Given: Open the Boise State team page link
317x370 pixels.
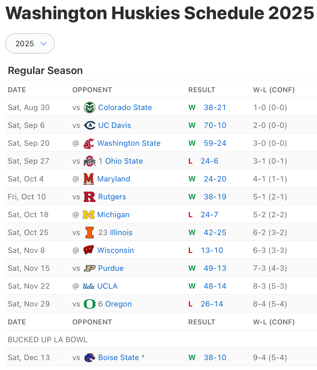Looking at the screenshot, I should [118, 358].
